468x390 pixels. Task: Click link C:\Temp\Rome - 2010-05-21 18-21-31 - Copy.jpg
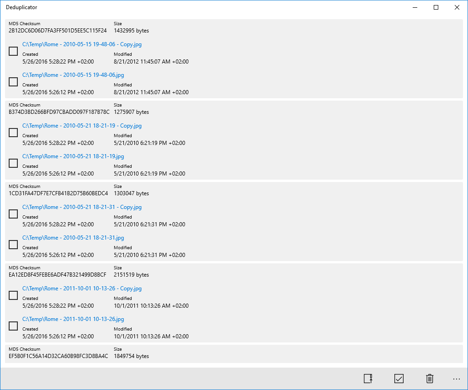pyautogui.click(x=82, y=207)
